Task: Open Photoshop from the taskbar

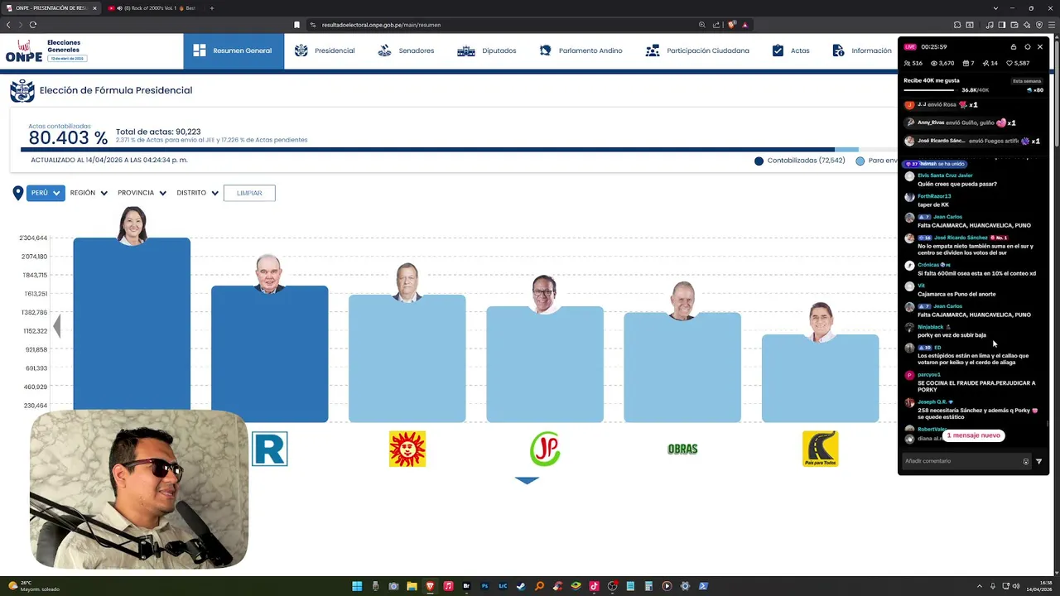Action: point(484,586)
